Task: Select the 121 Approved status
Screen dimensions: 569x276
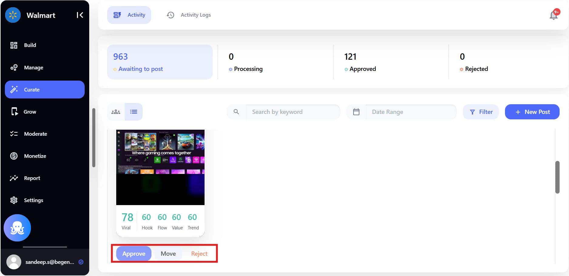Action: 391,62
